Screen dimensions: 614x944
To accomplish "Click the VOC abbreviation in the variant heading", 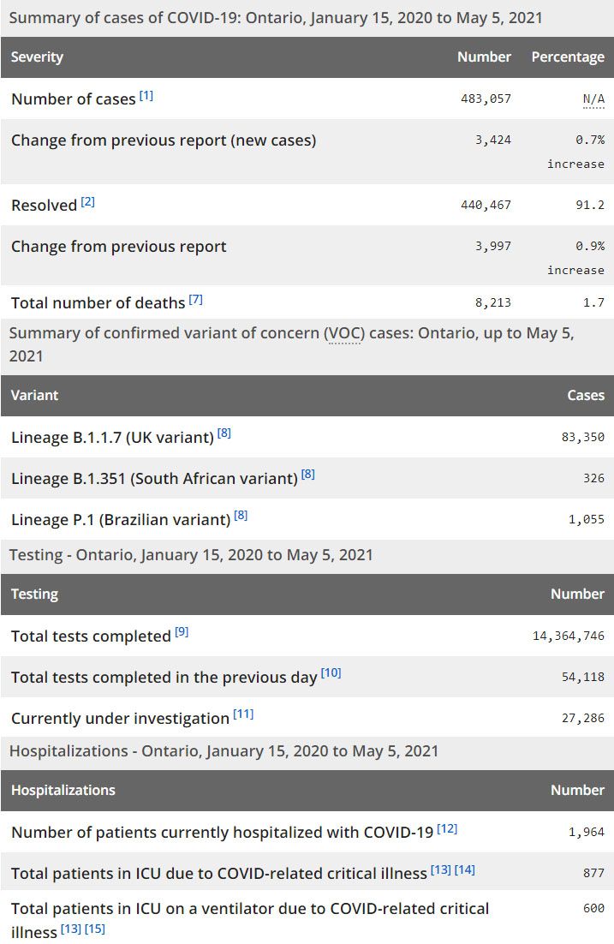I will tap(343, 333).
